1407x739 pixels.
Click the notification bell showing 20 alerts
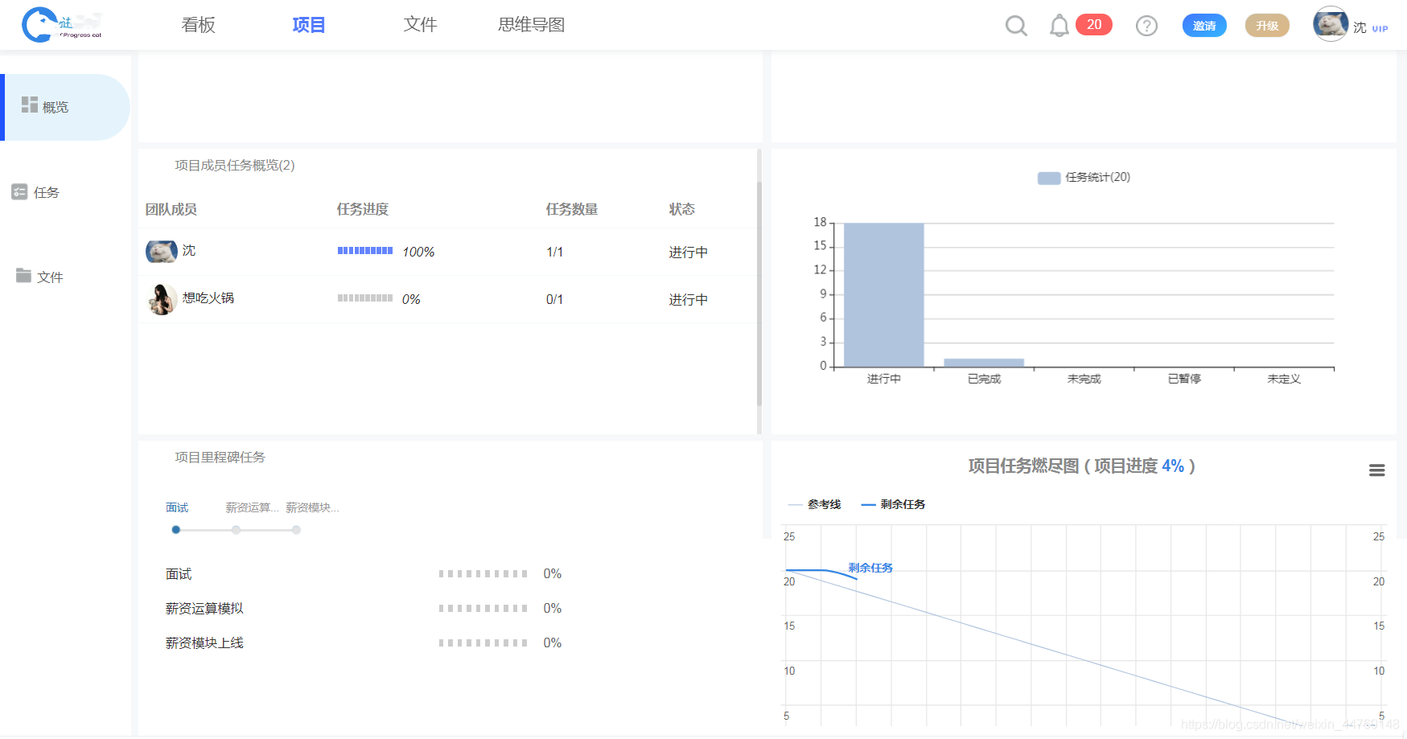coord(1059,25)
